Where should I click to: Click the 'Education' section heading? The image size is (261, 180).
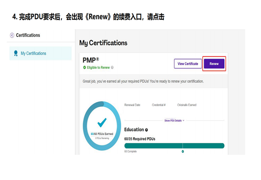coord(134,130)
